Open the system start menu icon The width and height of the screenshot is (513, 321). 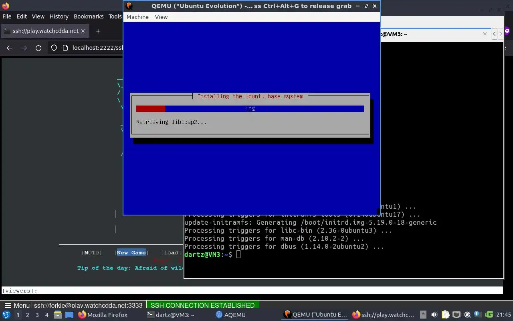click(6, 315)
